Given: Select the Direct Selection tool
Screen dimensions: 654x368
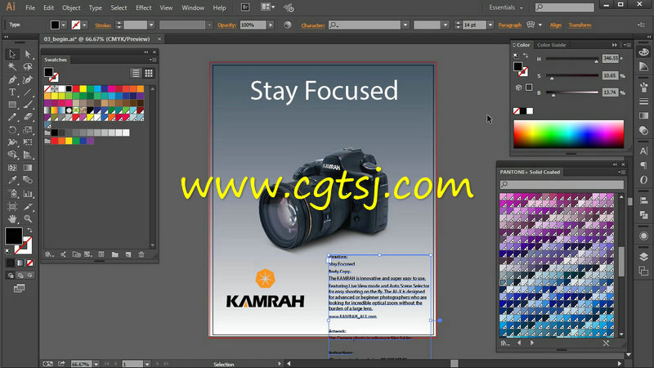Looking at the screenshot, I should pyautogui.click(x=28, y=54).
